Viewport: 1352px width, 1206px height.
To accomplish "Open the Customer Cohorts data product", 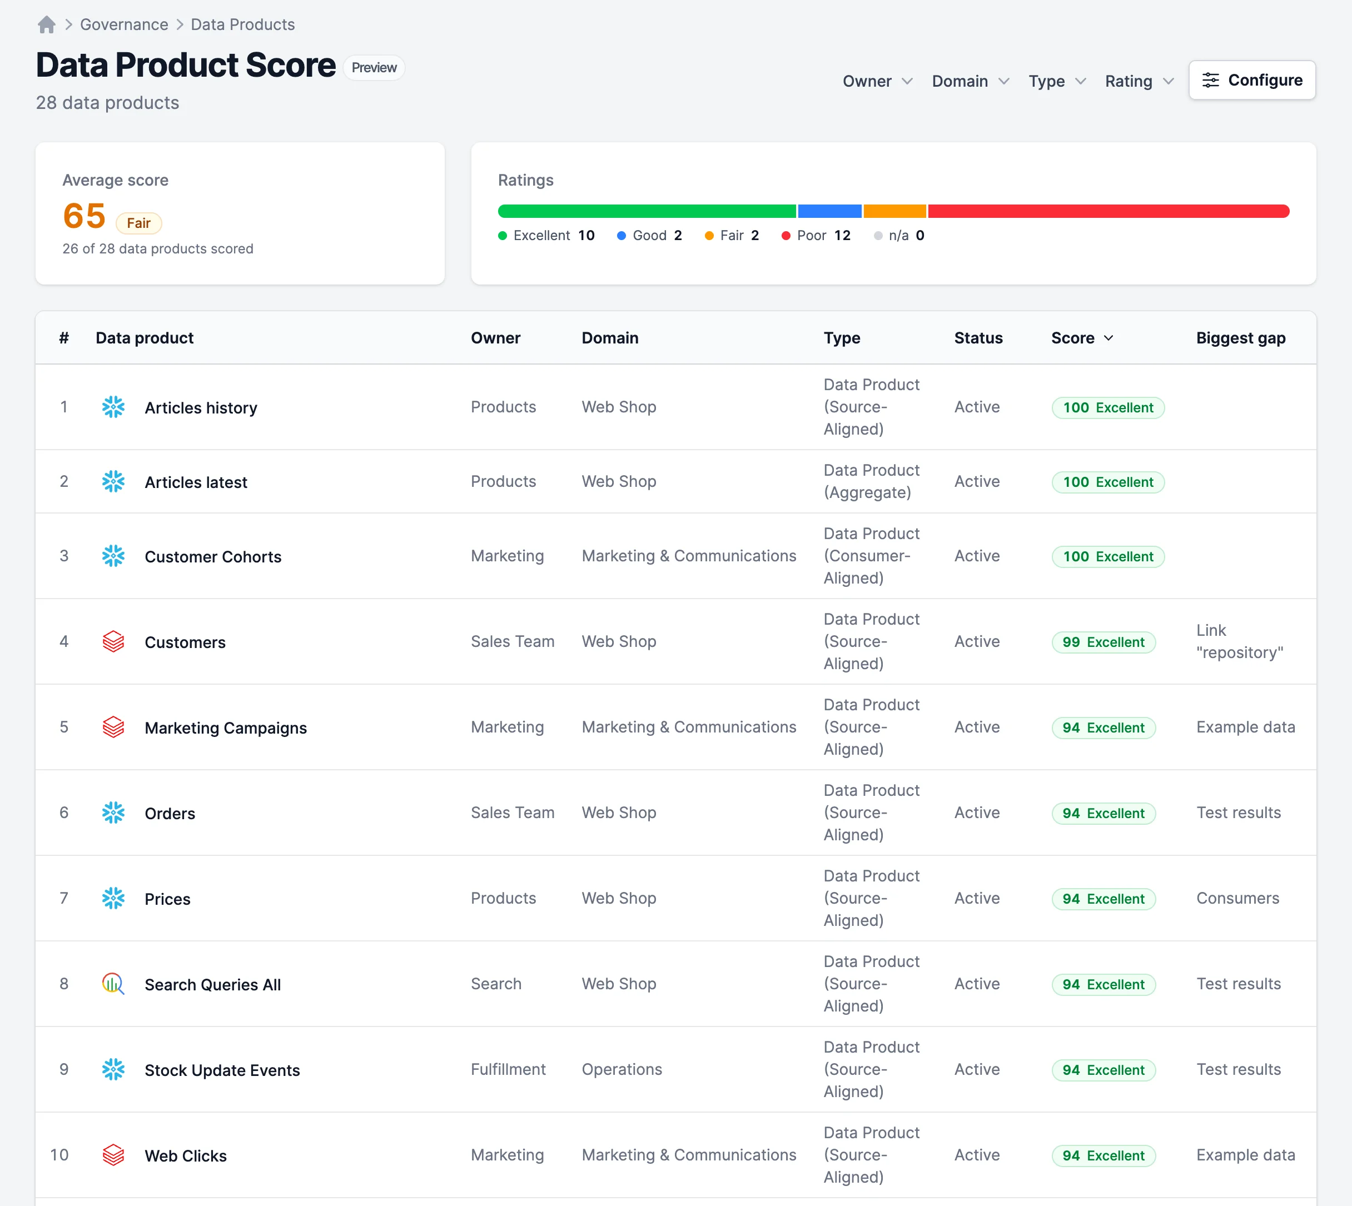I will point(213,557).
